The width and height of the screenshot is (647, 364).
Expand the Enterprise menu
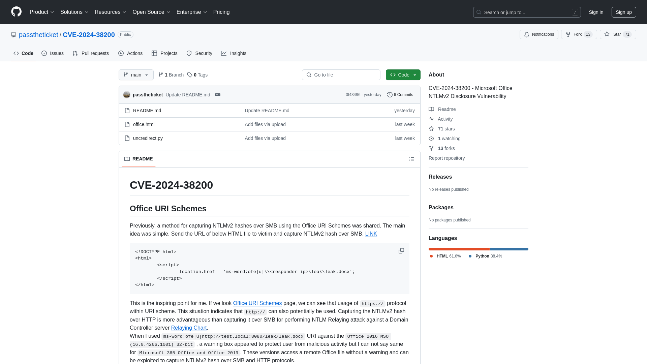191,12
